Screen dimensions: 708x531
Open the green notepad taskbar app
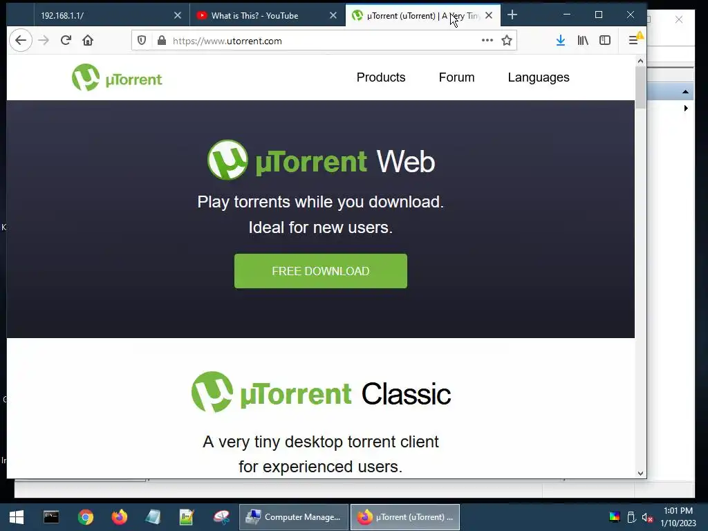pos(187,517)
